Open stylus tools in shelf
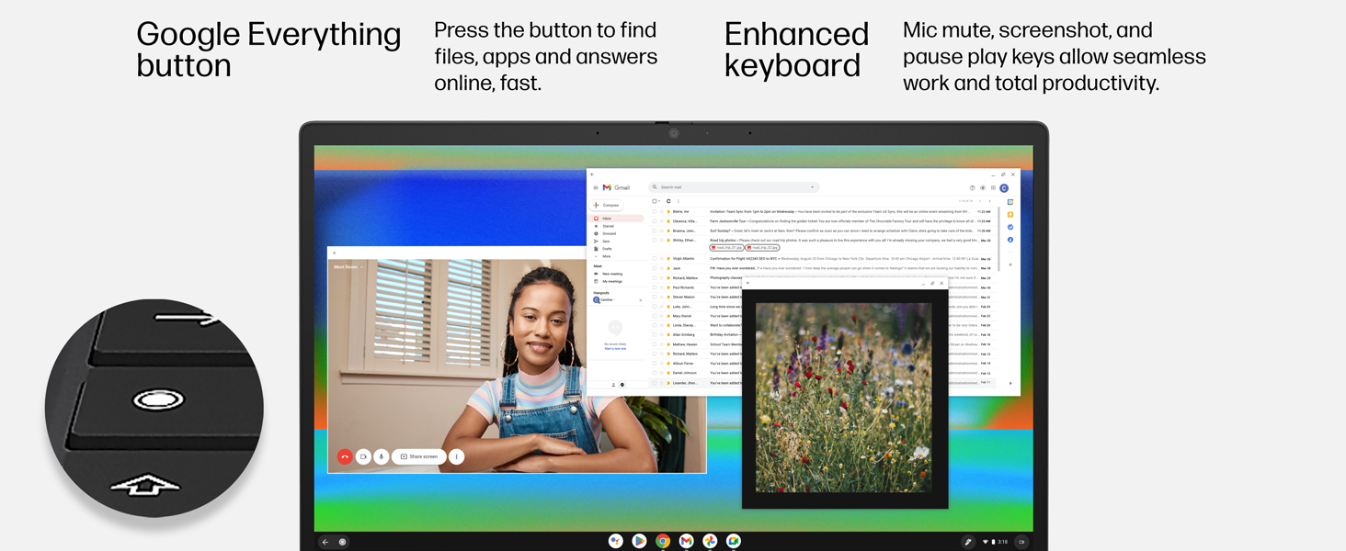1346x551 pixels. [968, 542]
